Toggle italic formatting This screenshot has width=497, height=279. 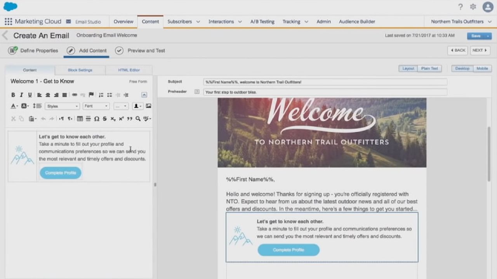[x=21, y=95]
